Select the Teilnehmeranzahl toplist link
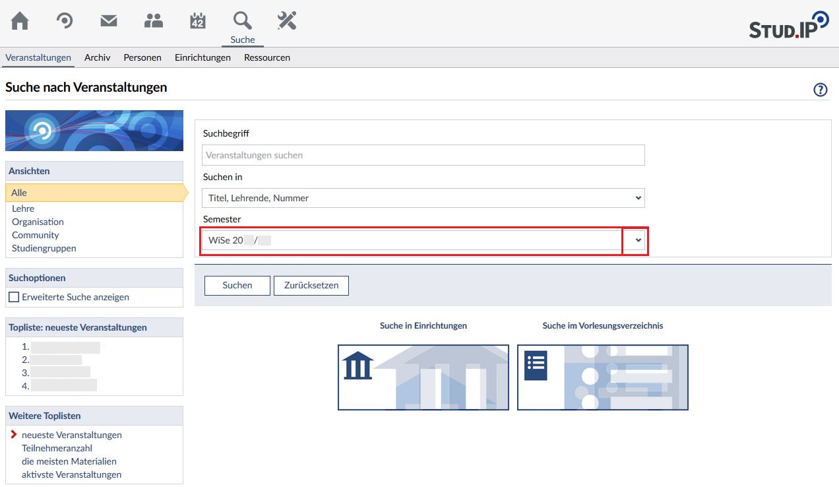Viewport: 839px width, 487px height. [57, 448]
